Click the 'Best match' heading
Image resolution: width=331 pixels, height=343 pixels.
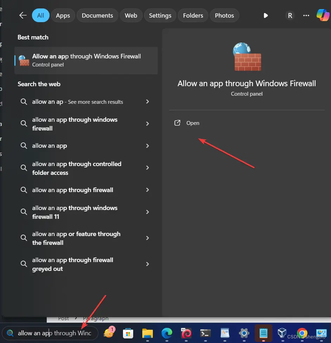(x=33, y=37)
